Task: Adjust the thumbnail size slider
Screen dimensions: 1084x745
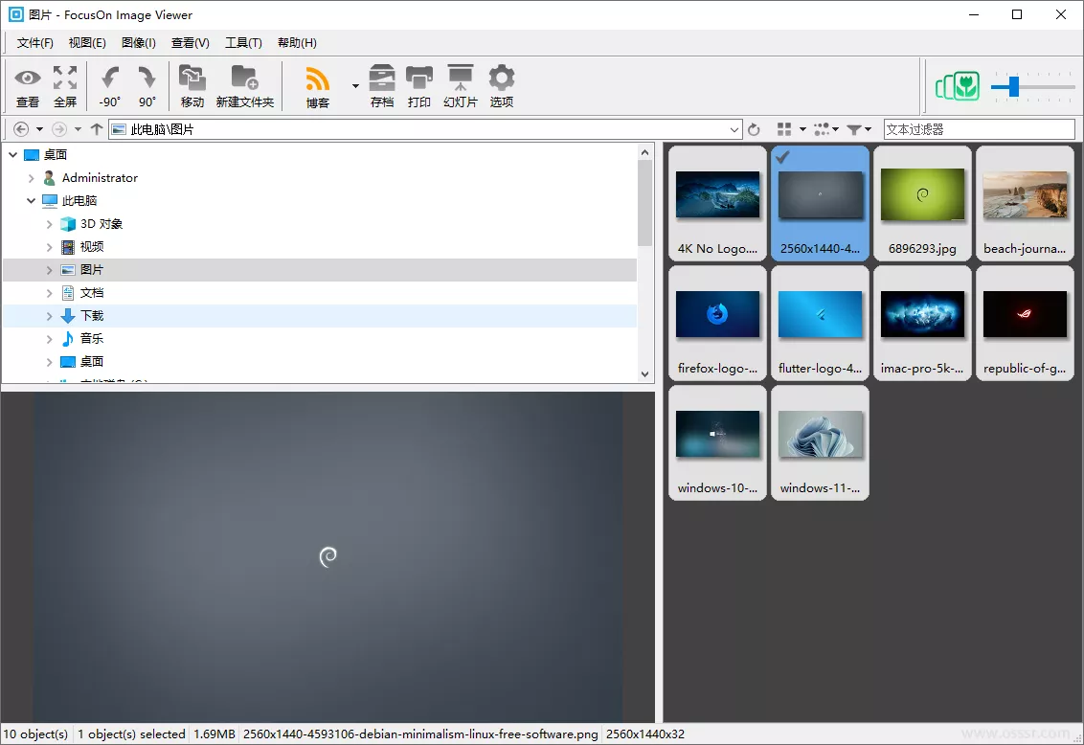Action: pos(1013,86)
